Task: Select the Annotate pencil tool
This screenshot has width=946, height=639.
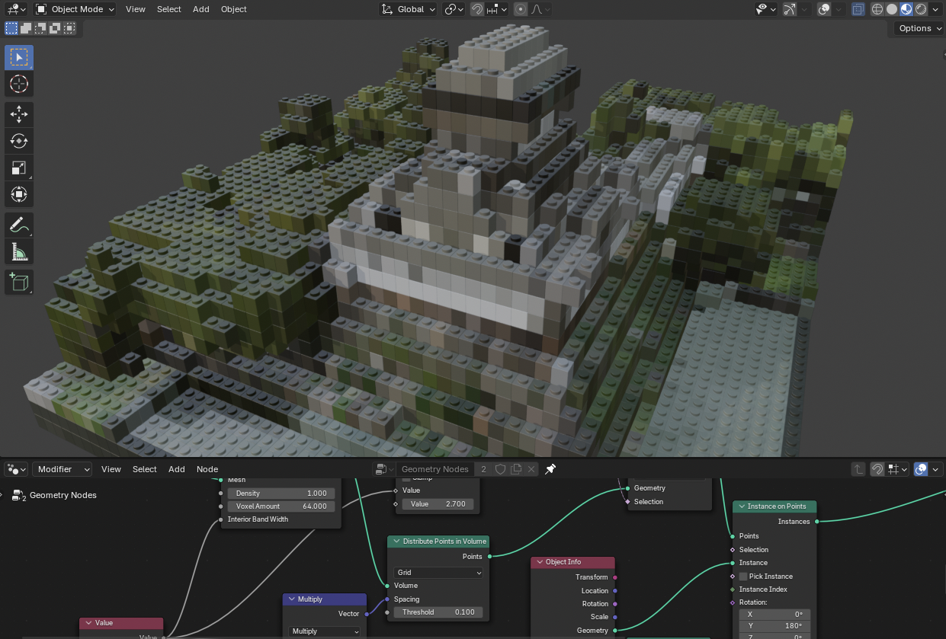Action: pos(19,225)
